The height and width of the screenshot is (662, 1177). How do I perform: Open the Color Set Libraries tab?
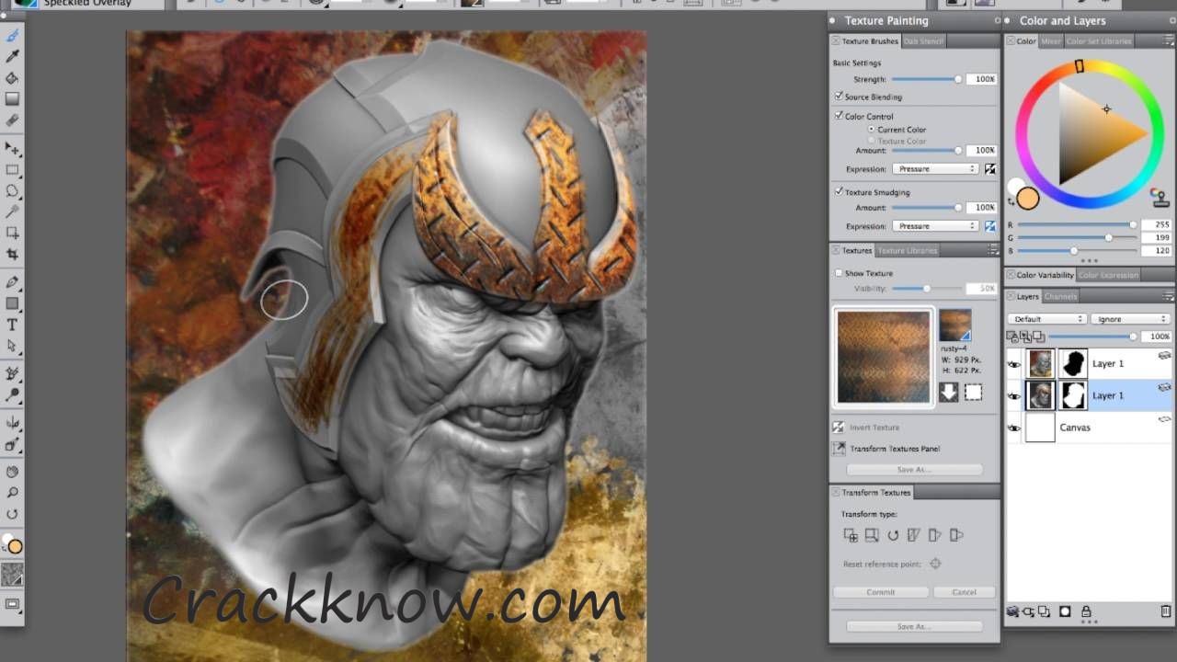[x=1100, y=41]
